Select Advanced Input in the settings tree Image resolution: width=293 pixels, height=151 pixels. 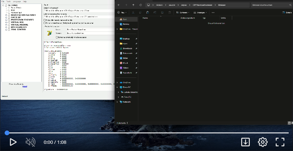point(16,13)
